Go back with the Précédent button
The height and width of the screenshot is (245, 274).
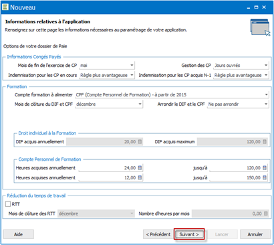(x=158, y=234)
